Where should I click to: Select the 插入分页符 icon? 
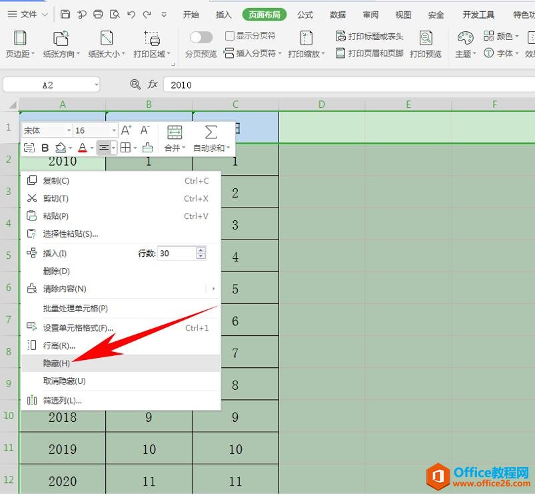pyautogui.click(x=230, y=53)
